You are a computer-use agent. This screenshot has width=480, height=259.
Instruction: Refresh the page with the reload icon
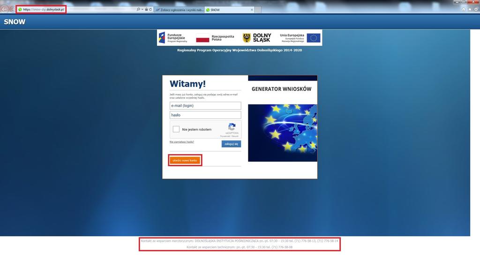(150, 9)
